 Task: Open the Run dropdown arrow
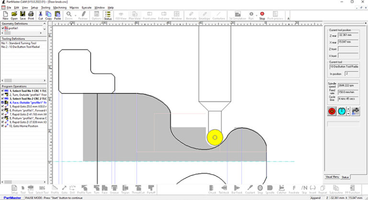[x=256, y=15]
